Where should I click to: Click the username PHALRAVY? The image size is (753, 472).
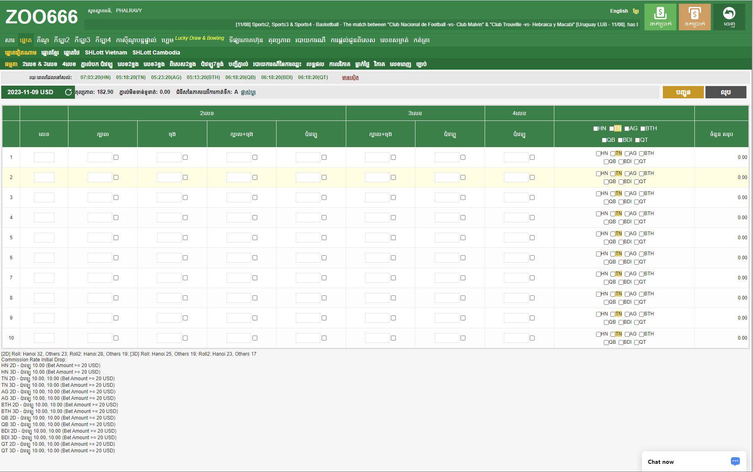pos(129,11)
